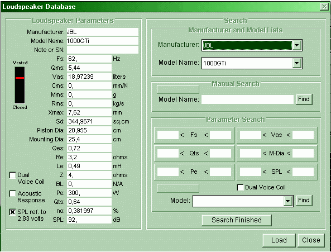Image resolution: width=331 pixels, height=252 pixels.
Task: Click the maximum SPL search box
Action: point(303,172)
